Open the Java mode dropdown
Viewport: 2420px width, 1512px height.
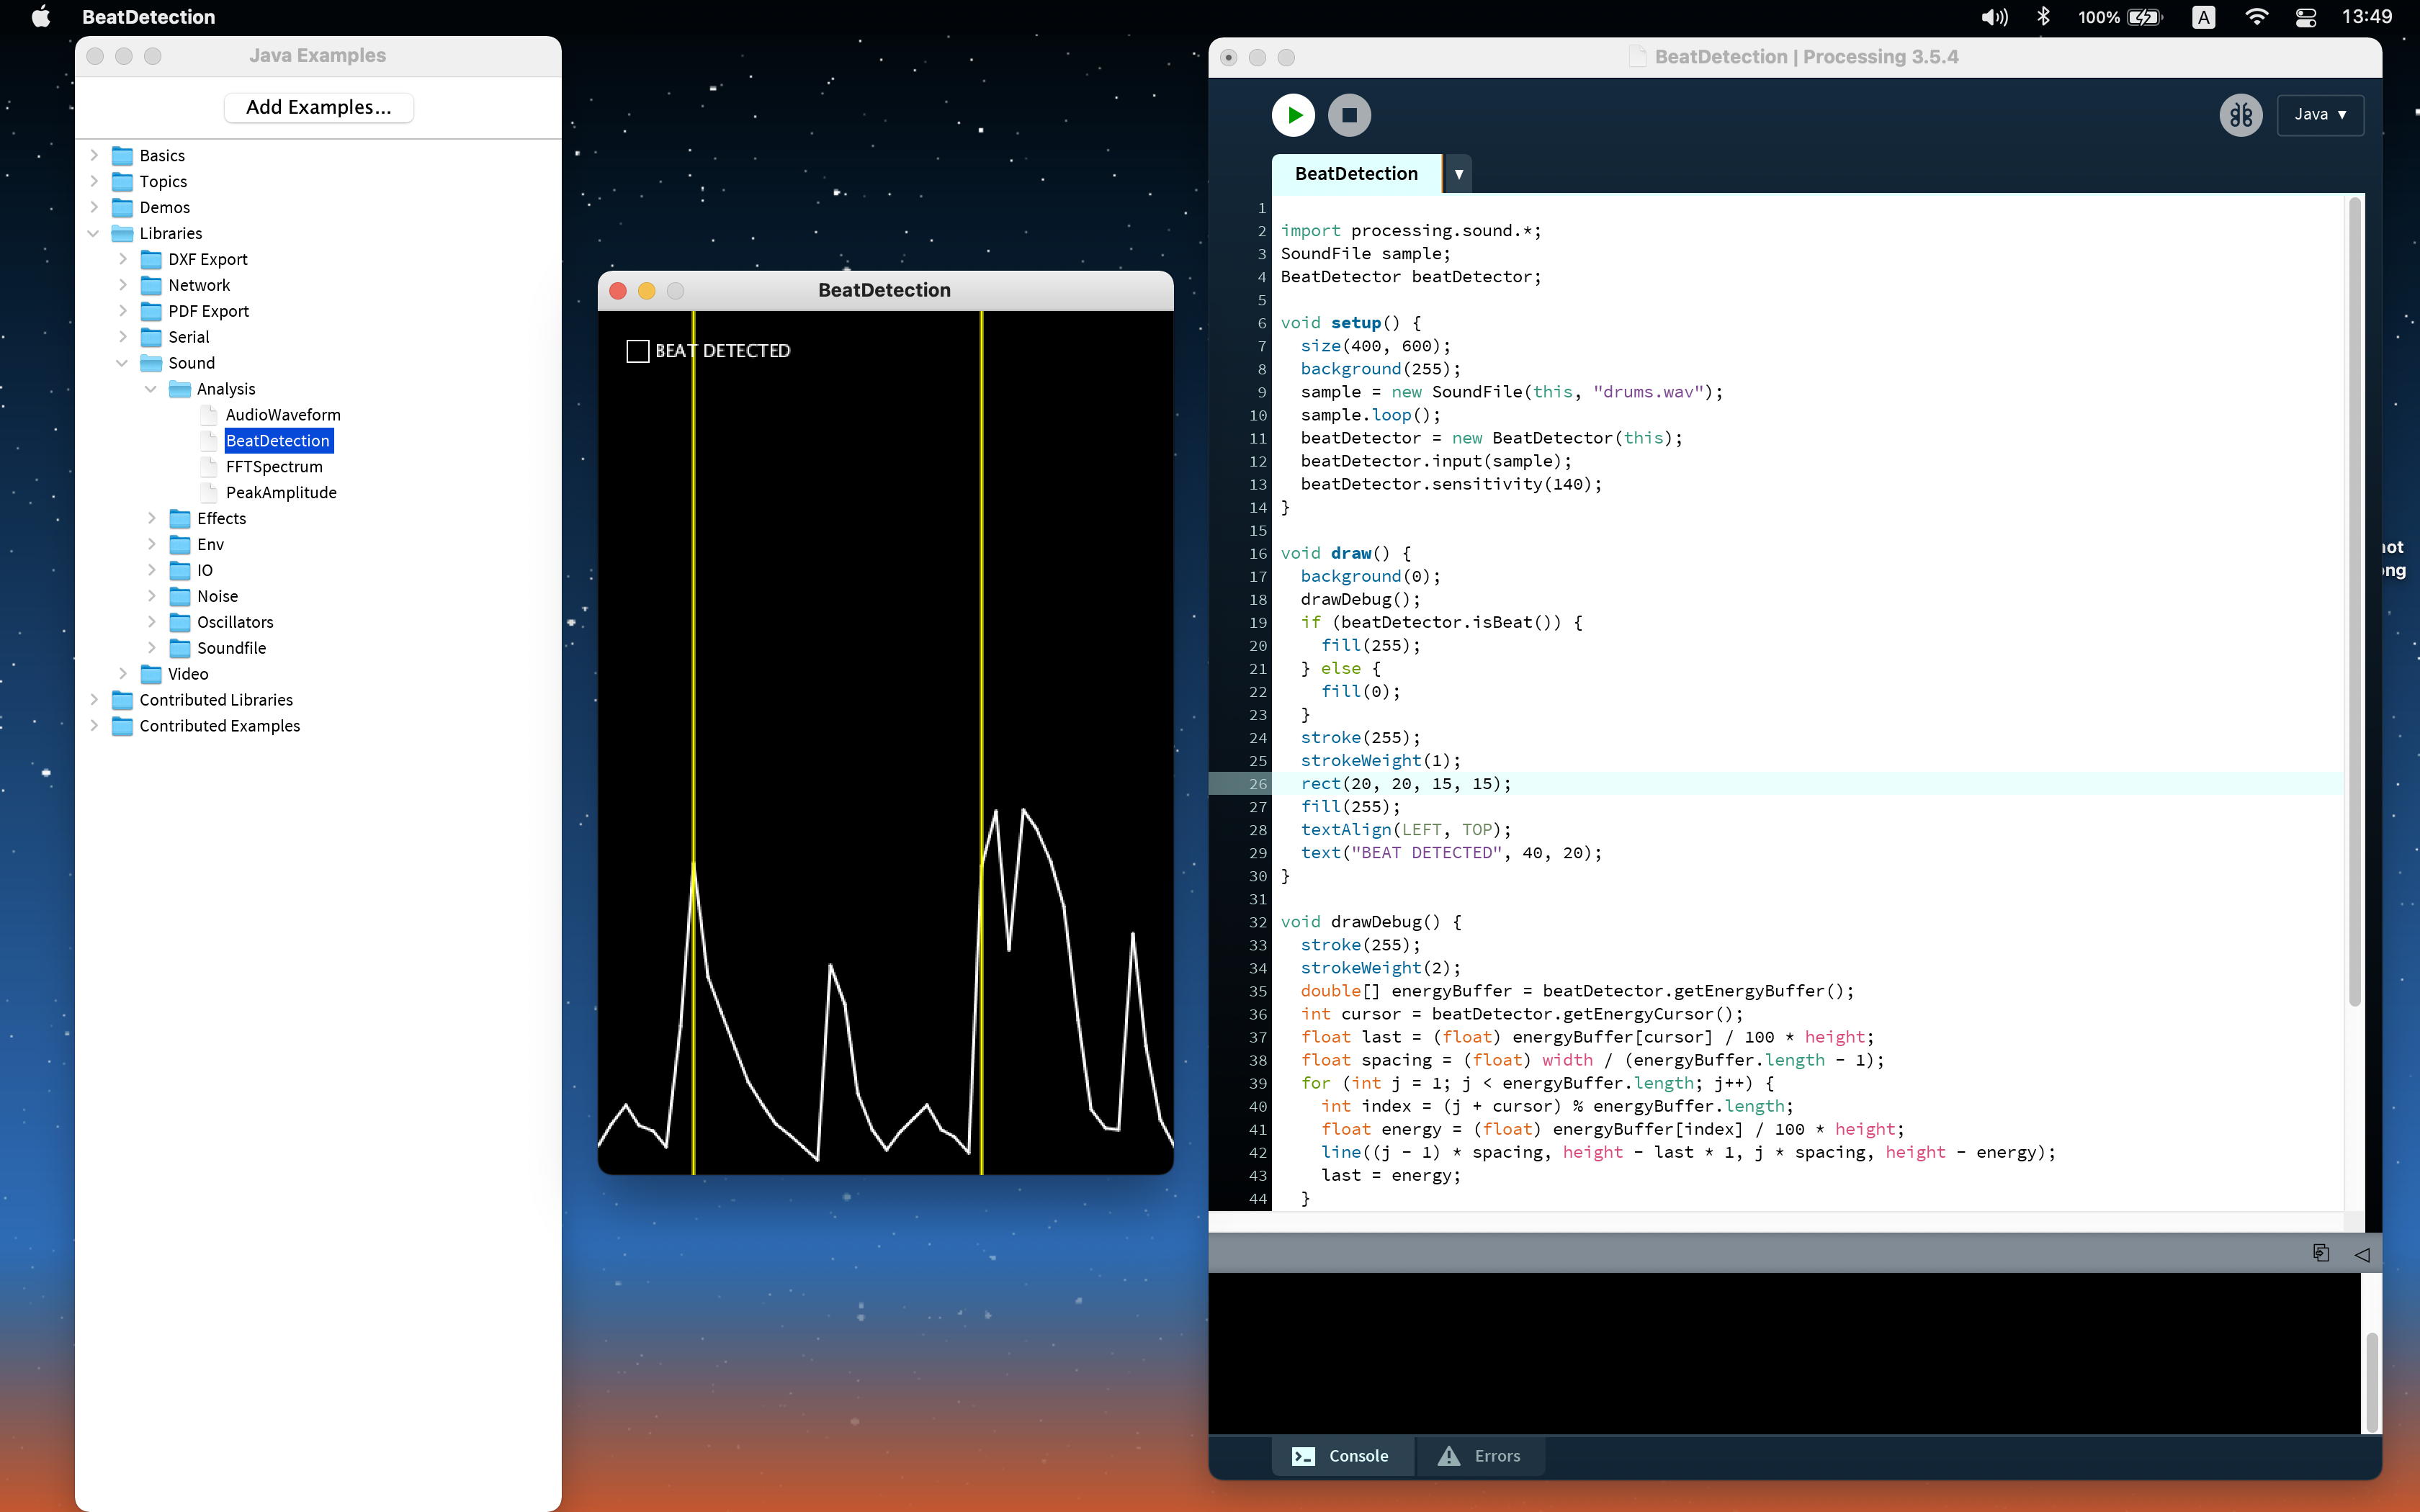coord(2320,115)
